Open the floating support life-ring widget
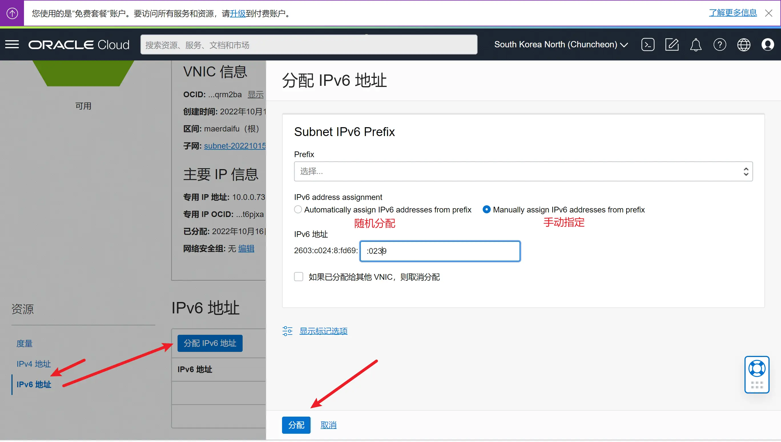781x442 pixels. (x=757, y=368)
